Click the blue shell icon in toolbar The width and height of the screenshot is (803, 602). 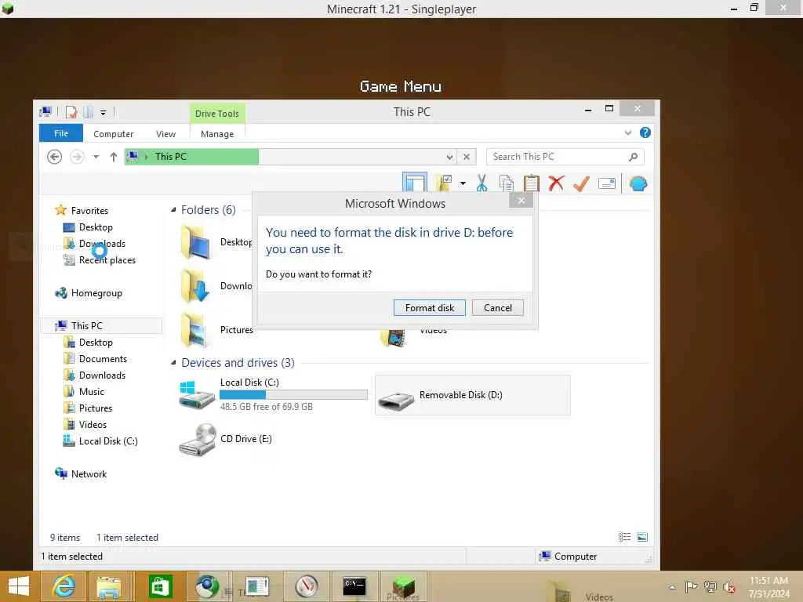click(638, 183)
